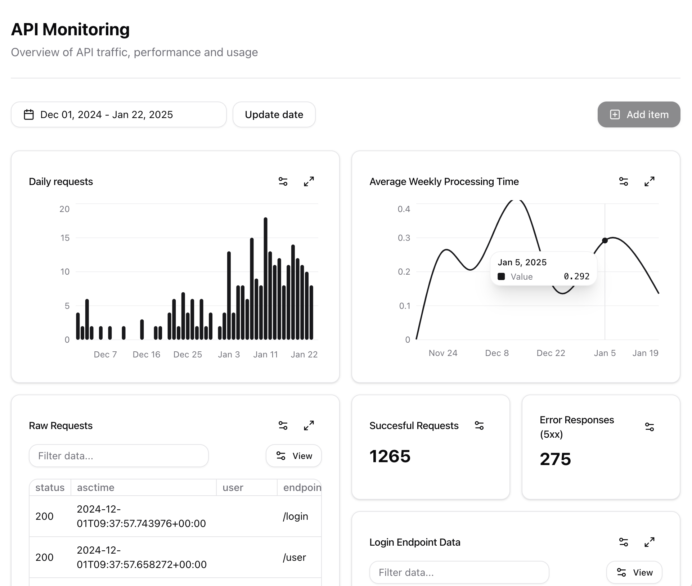Click the Jan 19 x-axis label
The image size is (692, 586).
pyautogui.click(x=645, y=353)
